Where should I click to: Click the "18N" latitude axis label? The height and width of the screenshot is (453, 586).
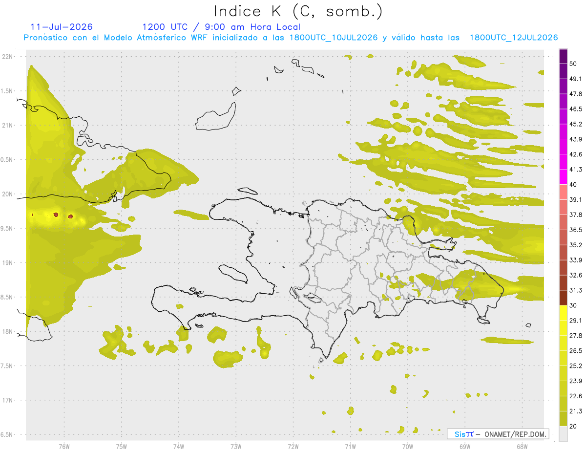pos(8,332)
